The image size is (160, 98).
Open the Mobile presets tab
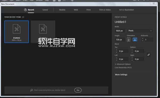tap(62, 10)
